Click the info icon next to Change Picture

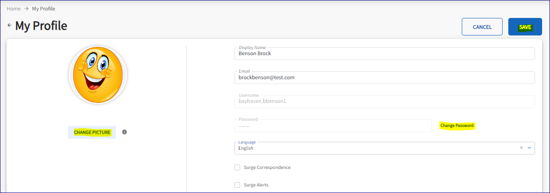pos(124,132)
